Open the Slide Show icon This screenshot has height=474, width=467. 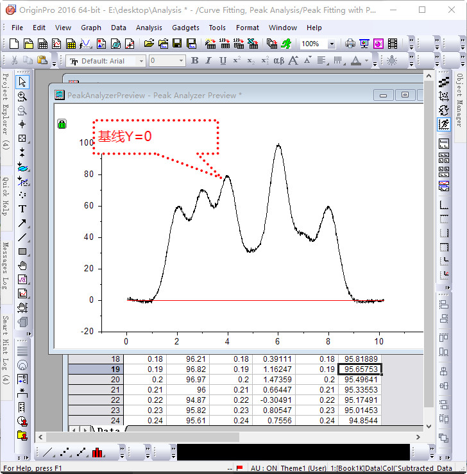[x=364, y=44]
